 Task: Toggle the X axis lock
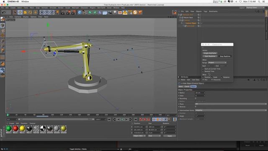[42, 12]
